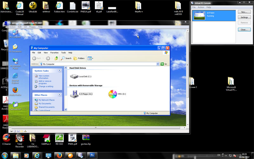The width and height of the screenshot is (254, 159).
Task: Click the Forward arrow button in My Computer
Action: 48,58
